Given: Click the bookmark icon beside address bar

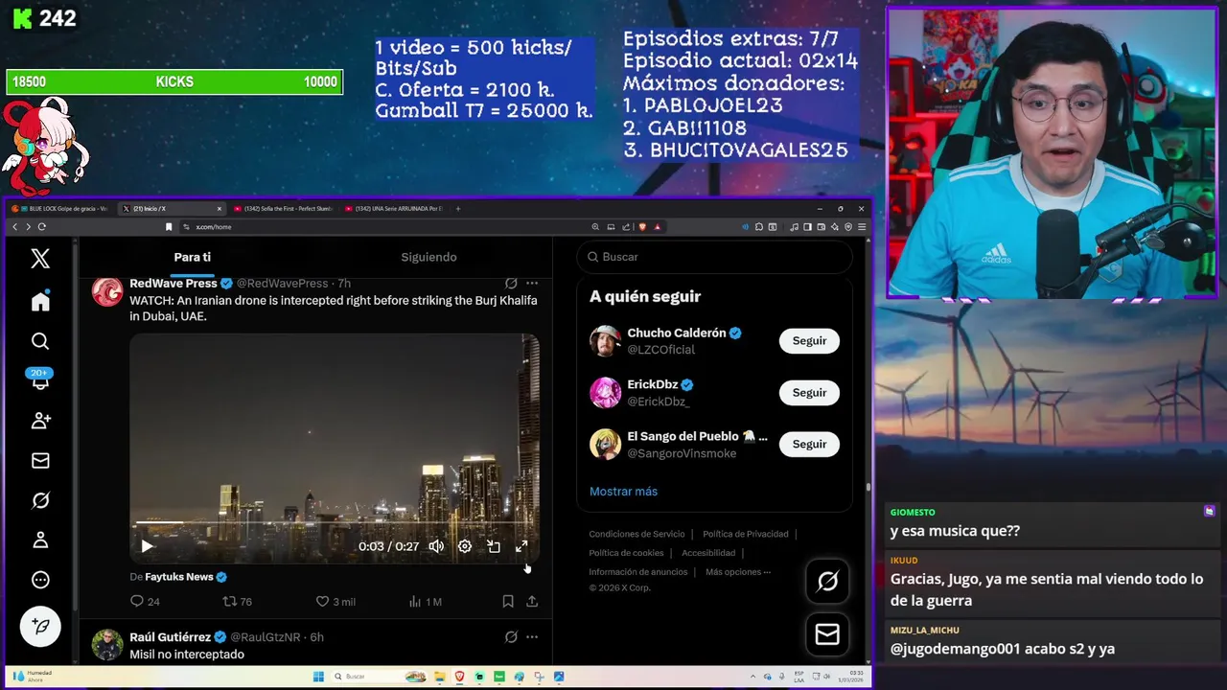Looking at the screenshot, I should click(x=169, y=227).
